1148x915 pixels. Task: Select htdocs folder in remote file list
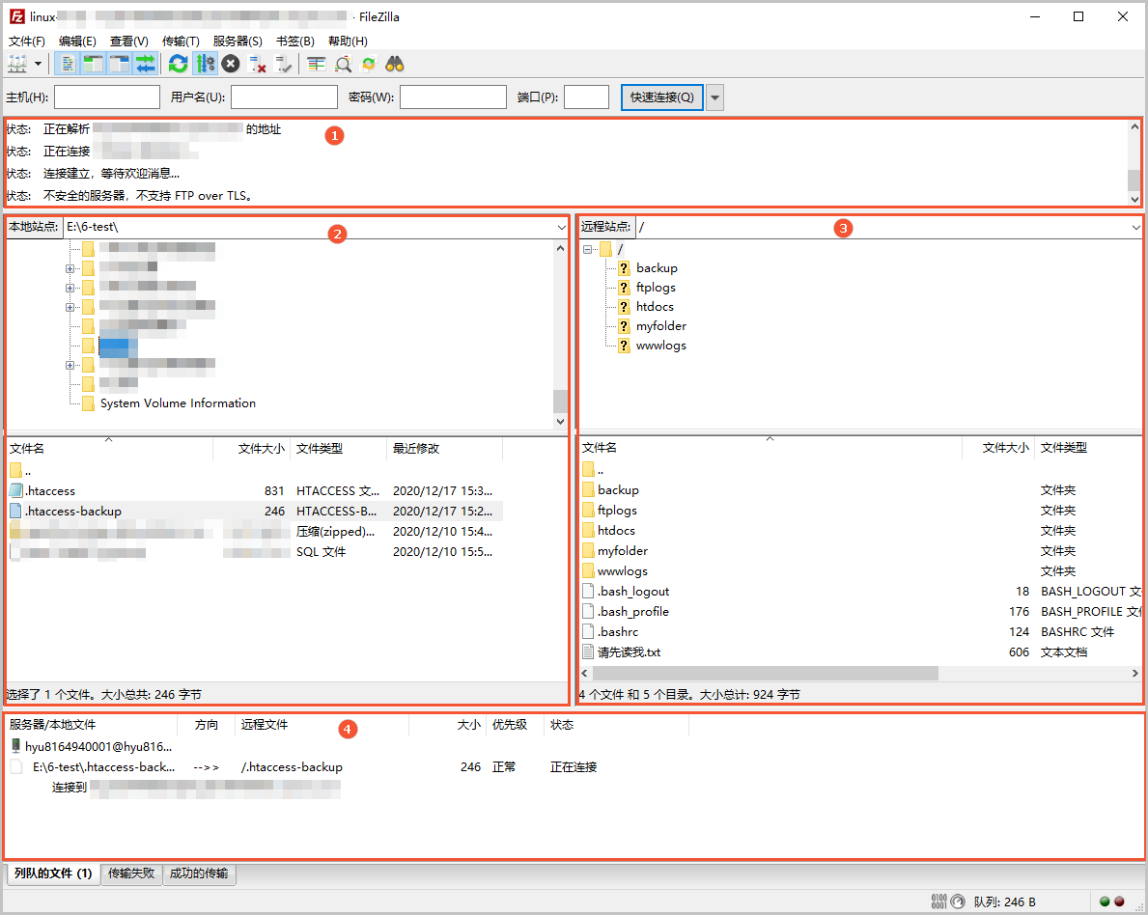(x=861, y=531)
